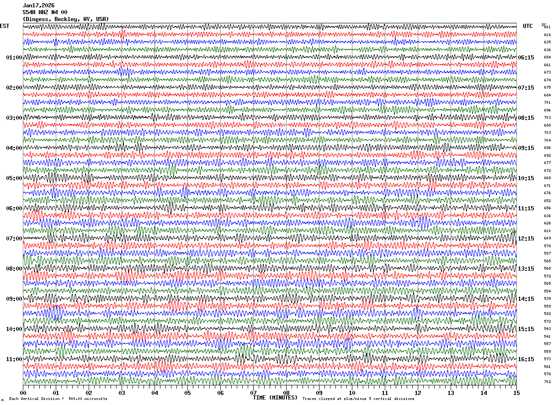Select minute tick label 05 on bottom axis
This screenshot has width=553, height=405.
(187, 393)
